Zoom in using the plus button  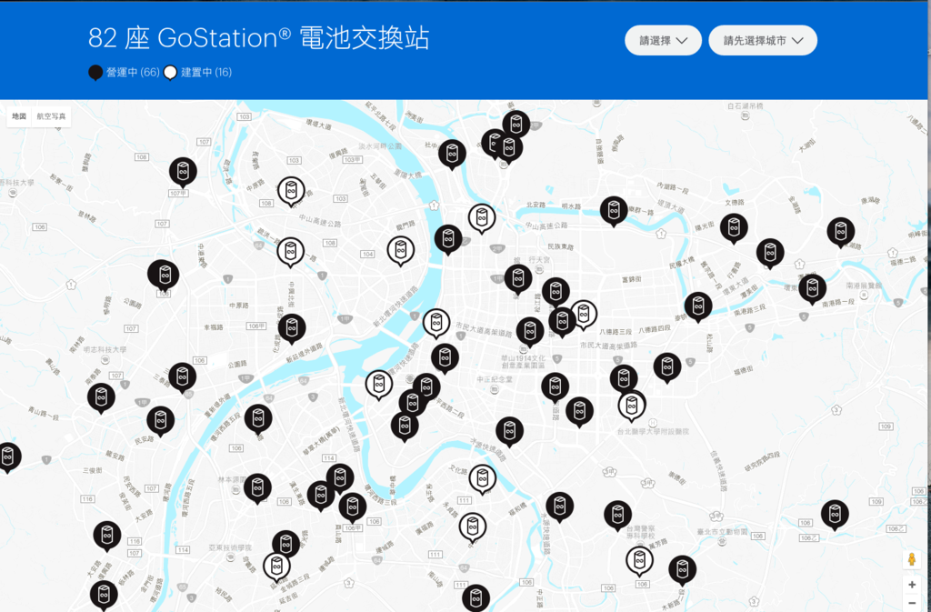click(912, 585)
